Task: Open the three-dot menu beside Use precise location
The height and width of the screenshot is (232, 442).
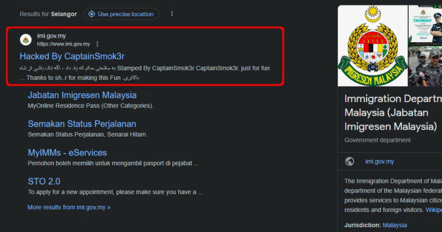Action: (172, 14)
